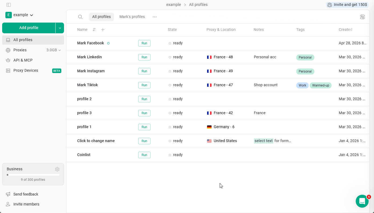The height and width of the screenshot is (213, 374).
Task: Collapse the sidebar using the panel icon
Action: coord(8,5)
